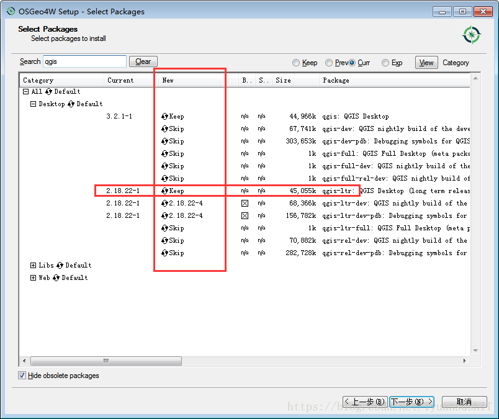Click the Category column header
The width and height of the screenshot is (499, 419).
coord(62,80)
